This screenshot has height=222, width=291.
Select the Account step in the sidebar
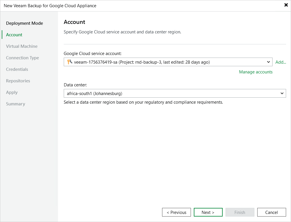tap(14, 35)
